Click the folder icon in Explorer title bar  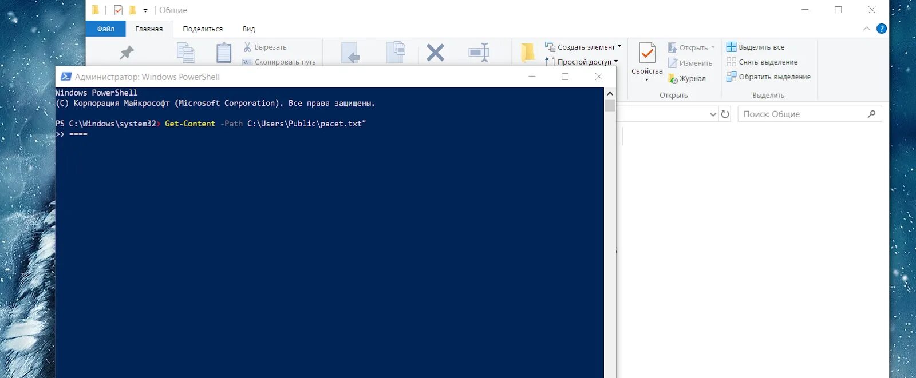[x=95, y=10]
